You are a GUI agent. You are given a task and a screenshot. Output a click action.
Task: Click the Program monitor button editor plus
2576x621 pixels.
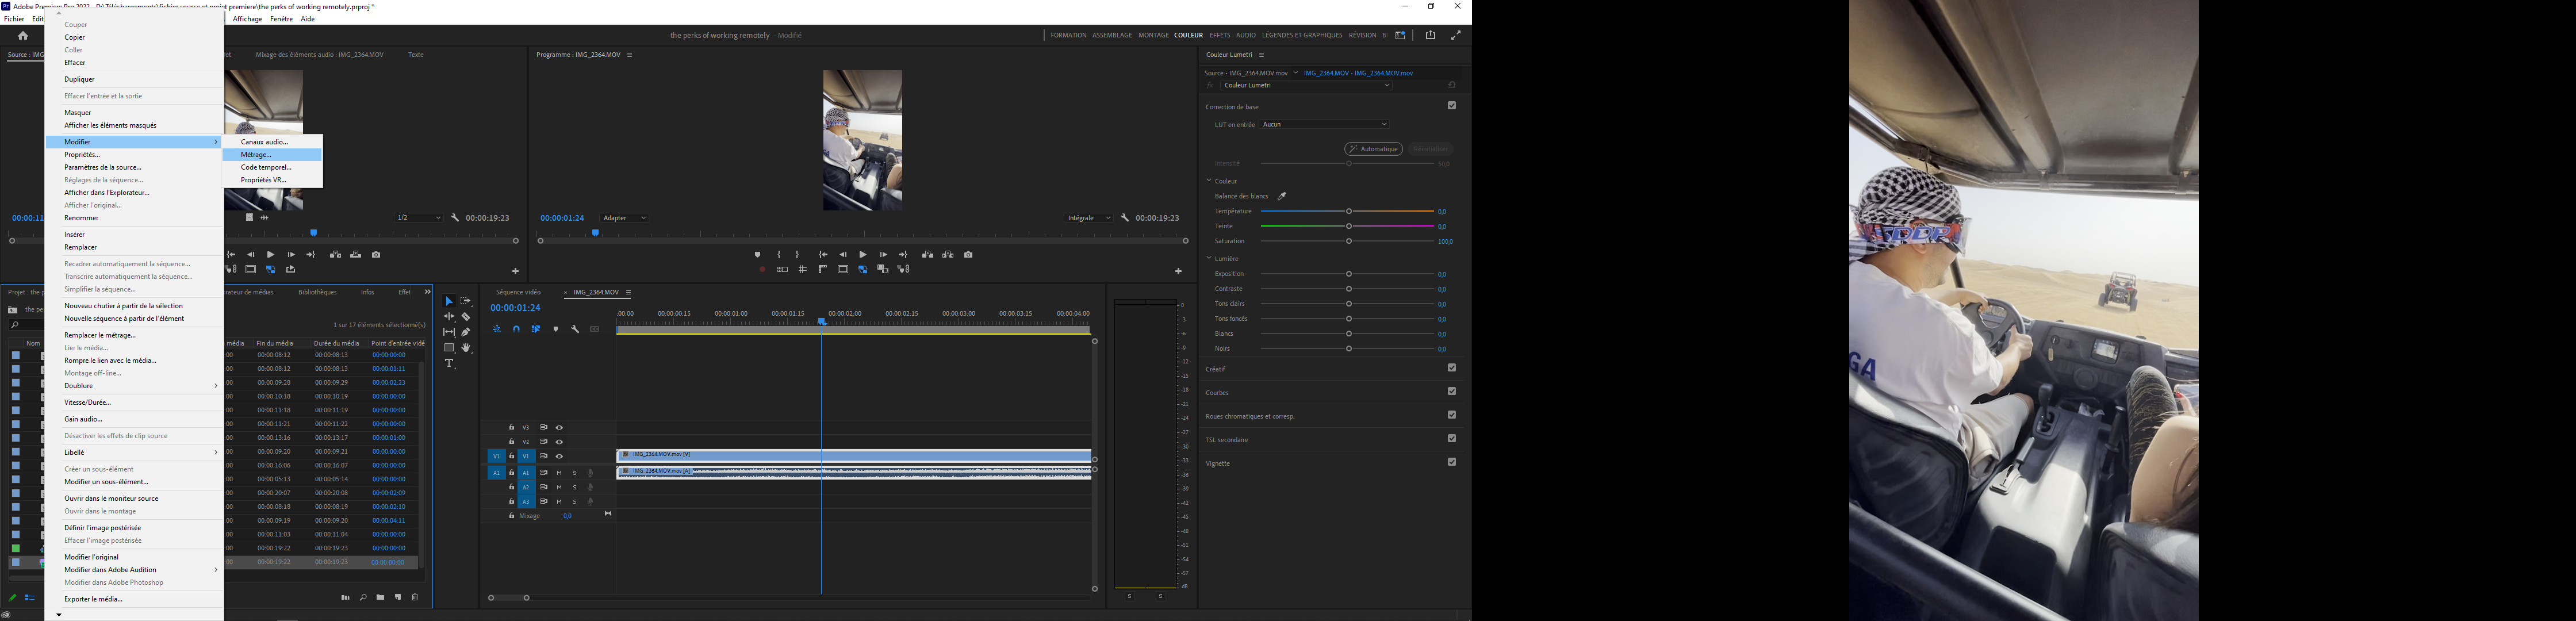[x=1178, y=271]
